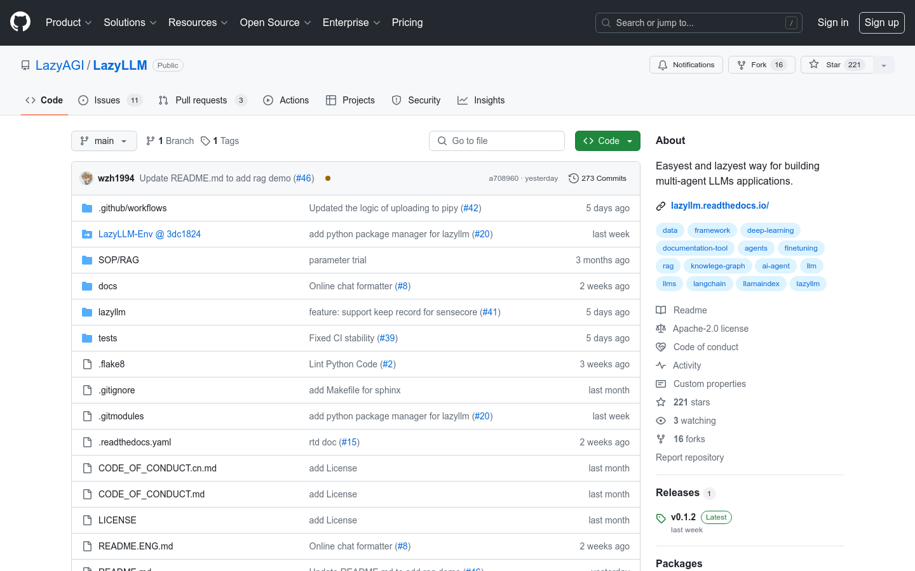Click the book icon next to Readme
This screenshot has height=571, width=915.
661,310
